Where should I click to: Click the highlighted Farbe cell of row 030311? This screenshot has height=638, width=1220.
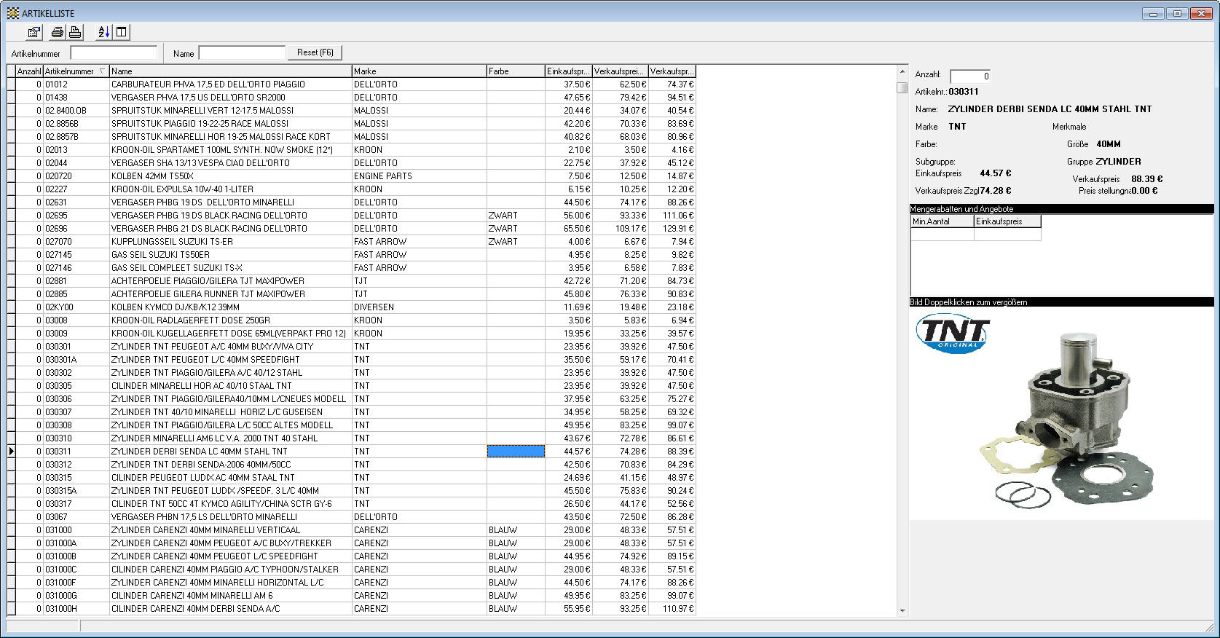point(516,452)
